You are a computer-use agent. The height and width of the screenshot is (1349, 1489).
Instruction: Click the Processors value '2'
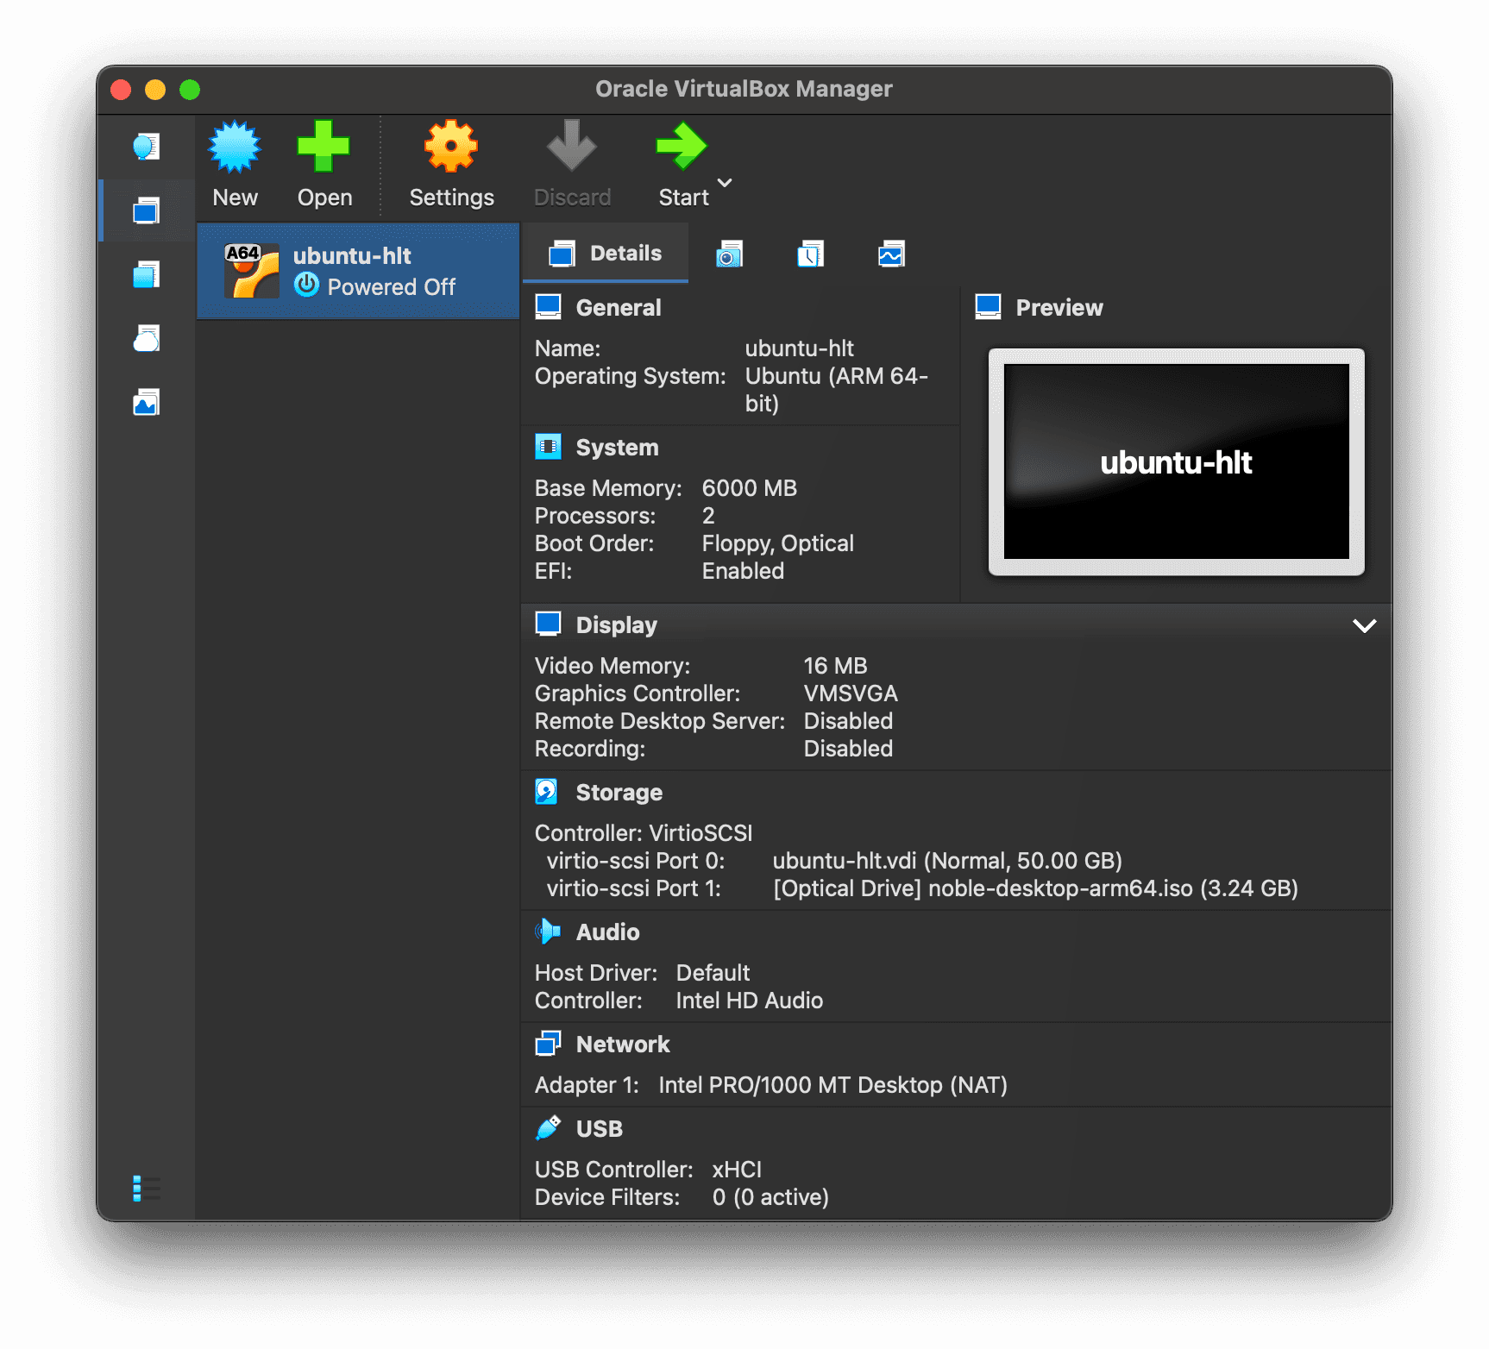[708, 516]
